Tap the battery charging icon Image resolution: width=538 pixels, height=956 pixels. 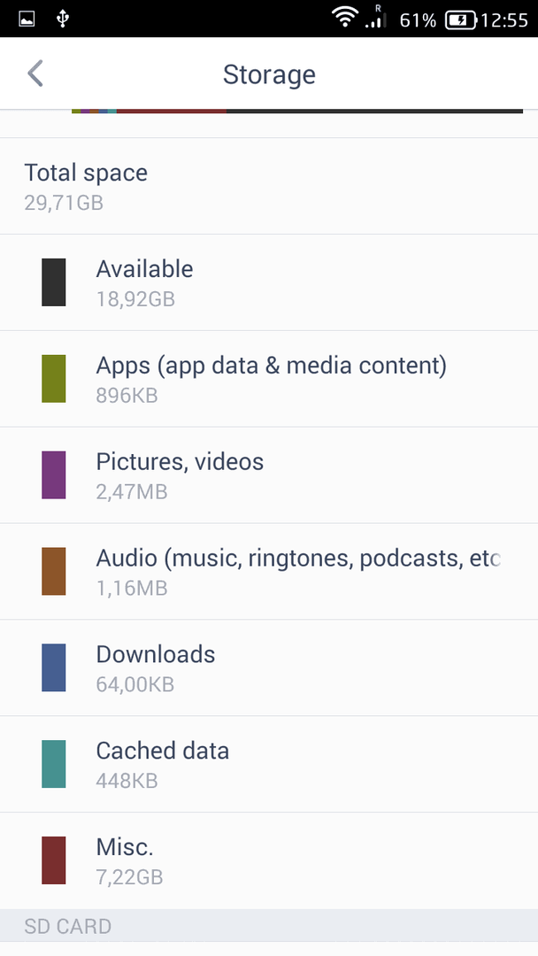460,20
